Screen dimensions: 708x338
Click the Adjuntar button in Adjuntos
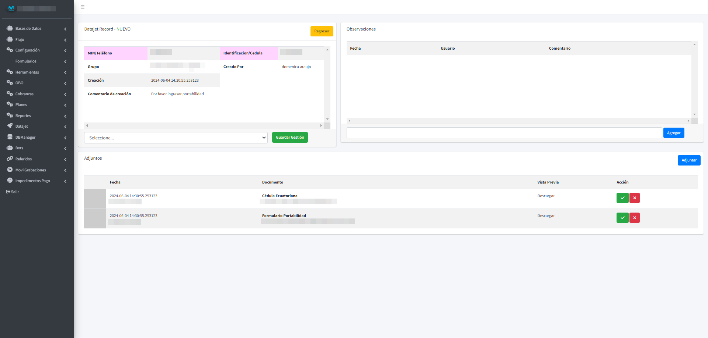click(688, 160)
